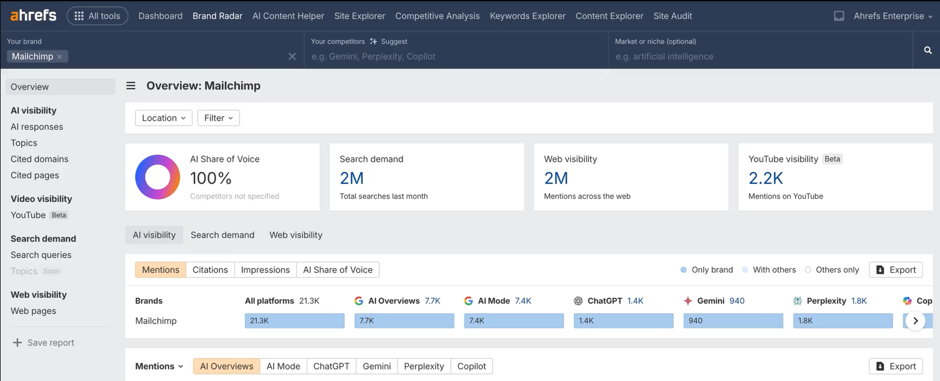The height and width of the screenshot is (381, 940).
Task: Remove the Mailchimp brand tag
Action: (x=59, y=57)
